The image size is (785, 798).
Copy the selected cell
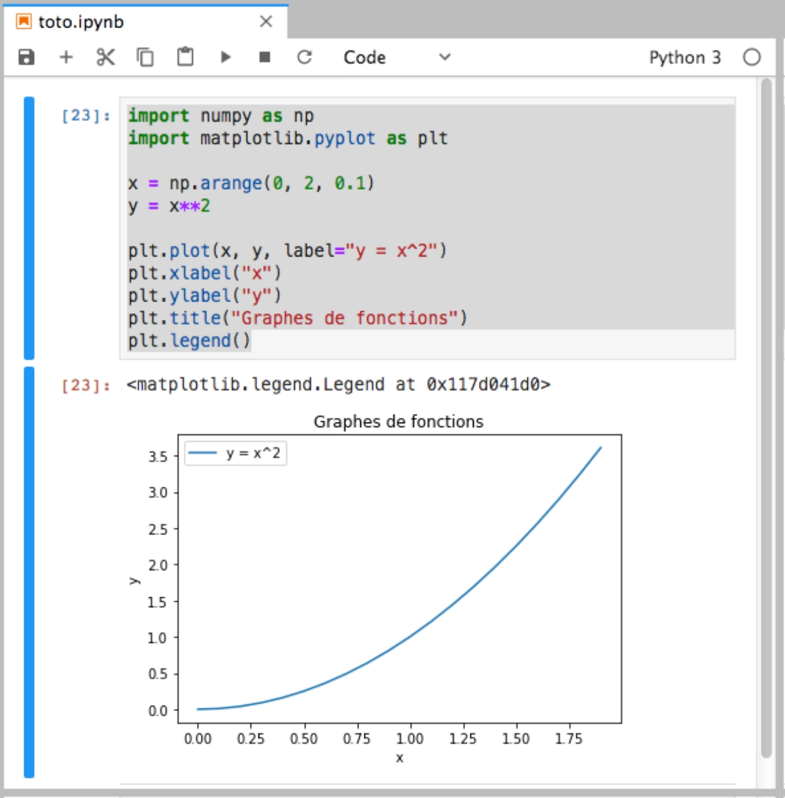tap(145, 58)
